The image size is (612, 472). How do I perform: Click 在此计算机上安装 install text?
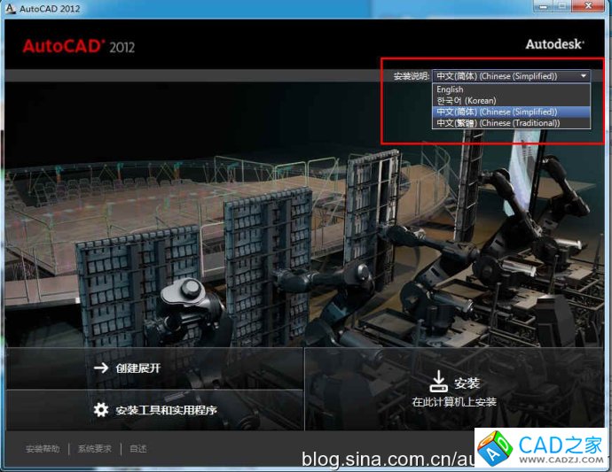point(453,402)
